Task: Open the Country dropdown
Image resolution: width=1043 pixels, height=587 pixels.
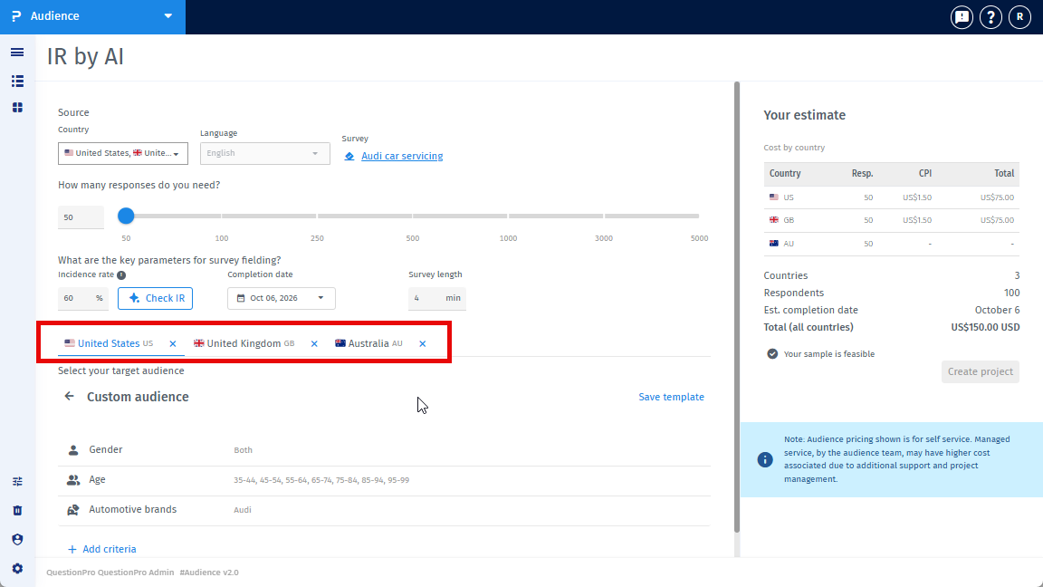Action: pos(123,153)
